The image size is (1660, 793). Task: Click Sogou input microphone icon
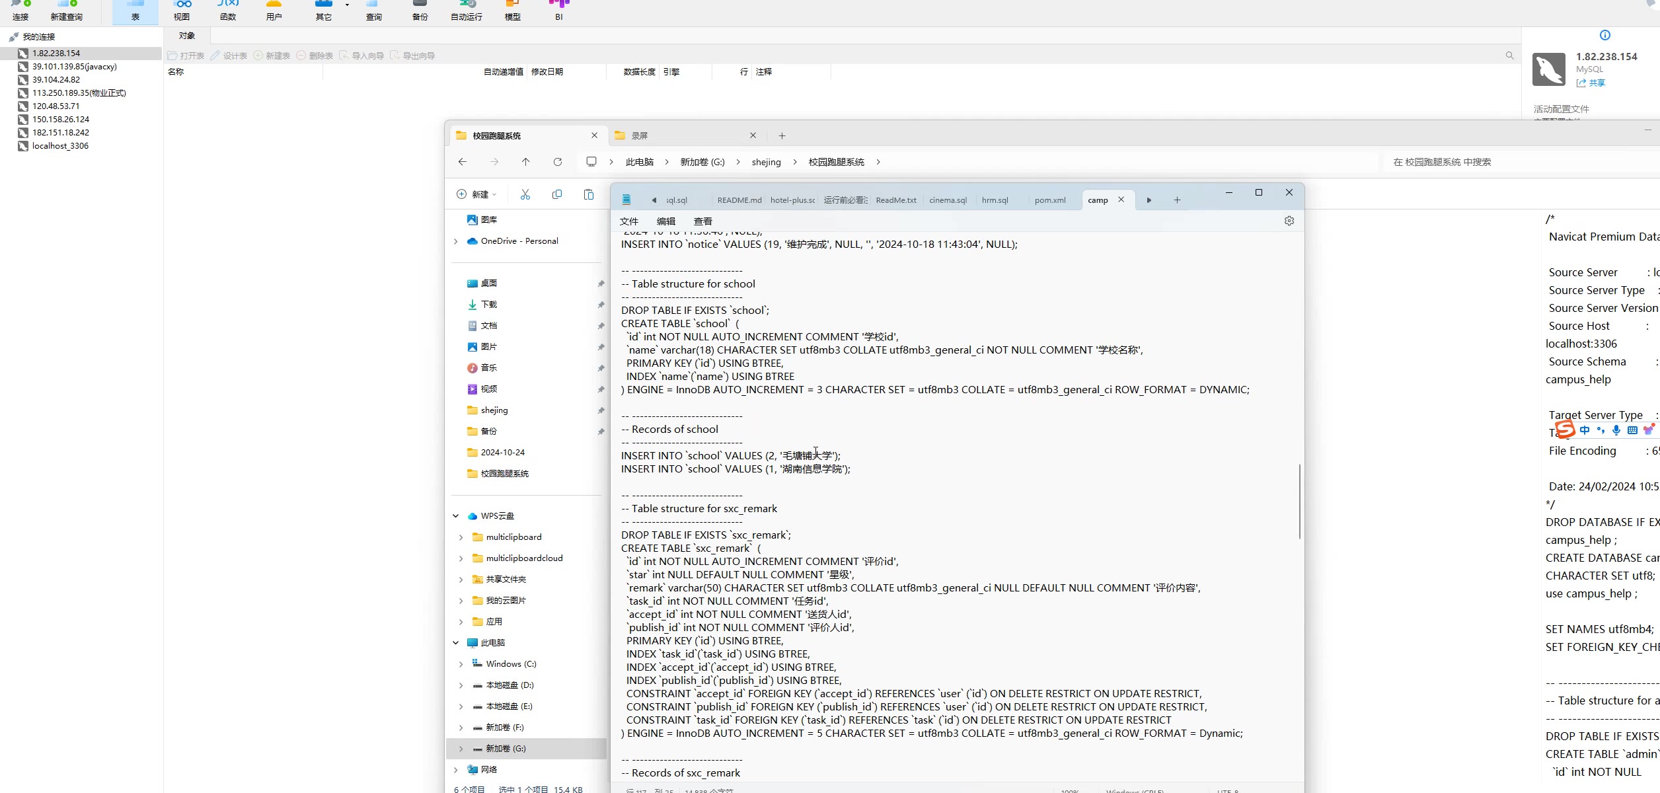[x=1616, y=430]
